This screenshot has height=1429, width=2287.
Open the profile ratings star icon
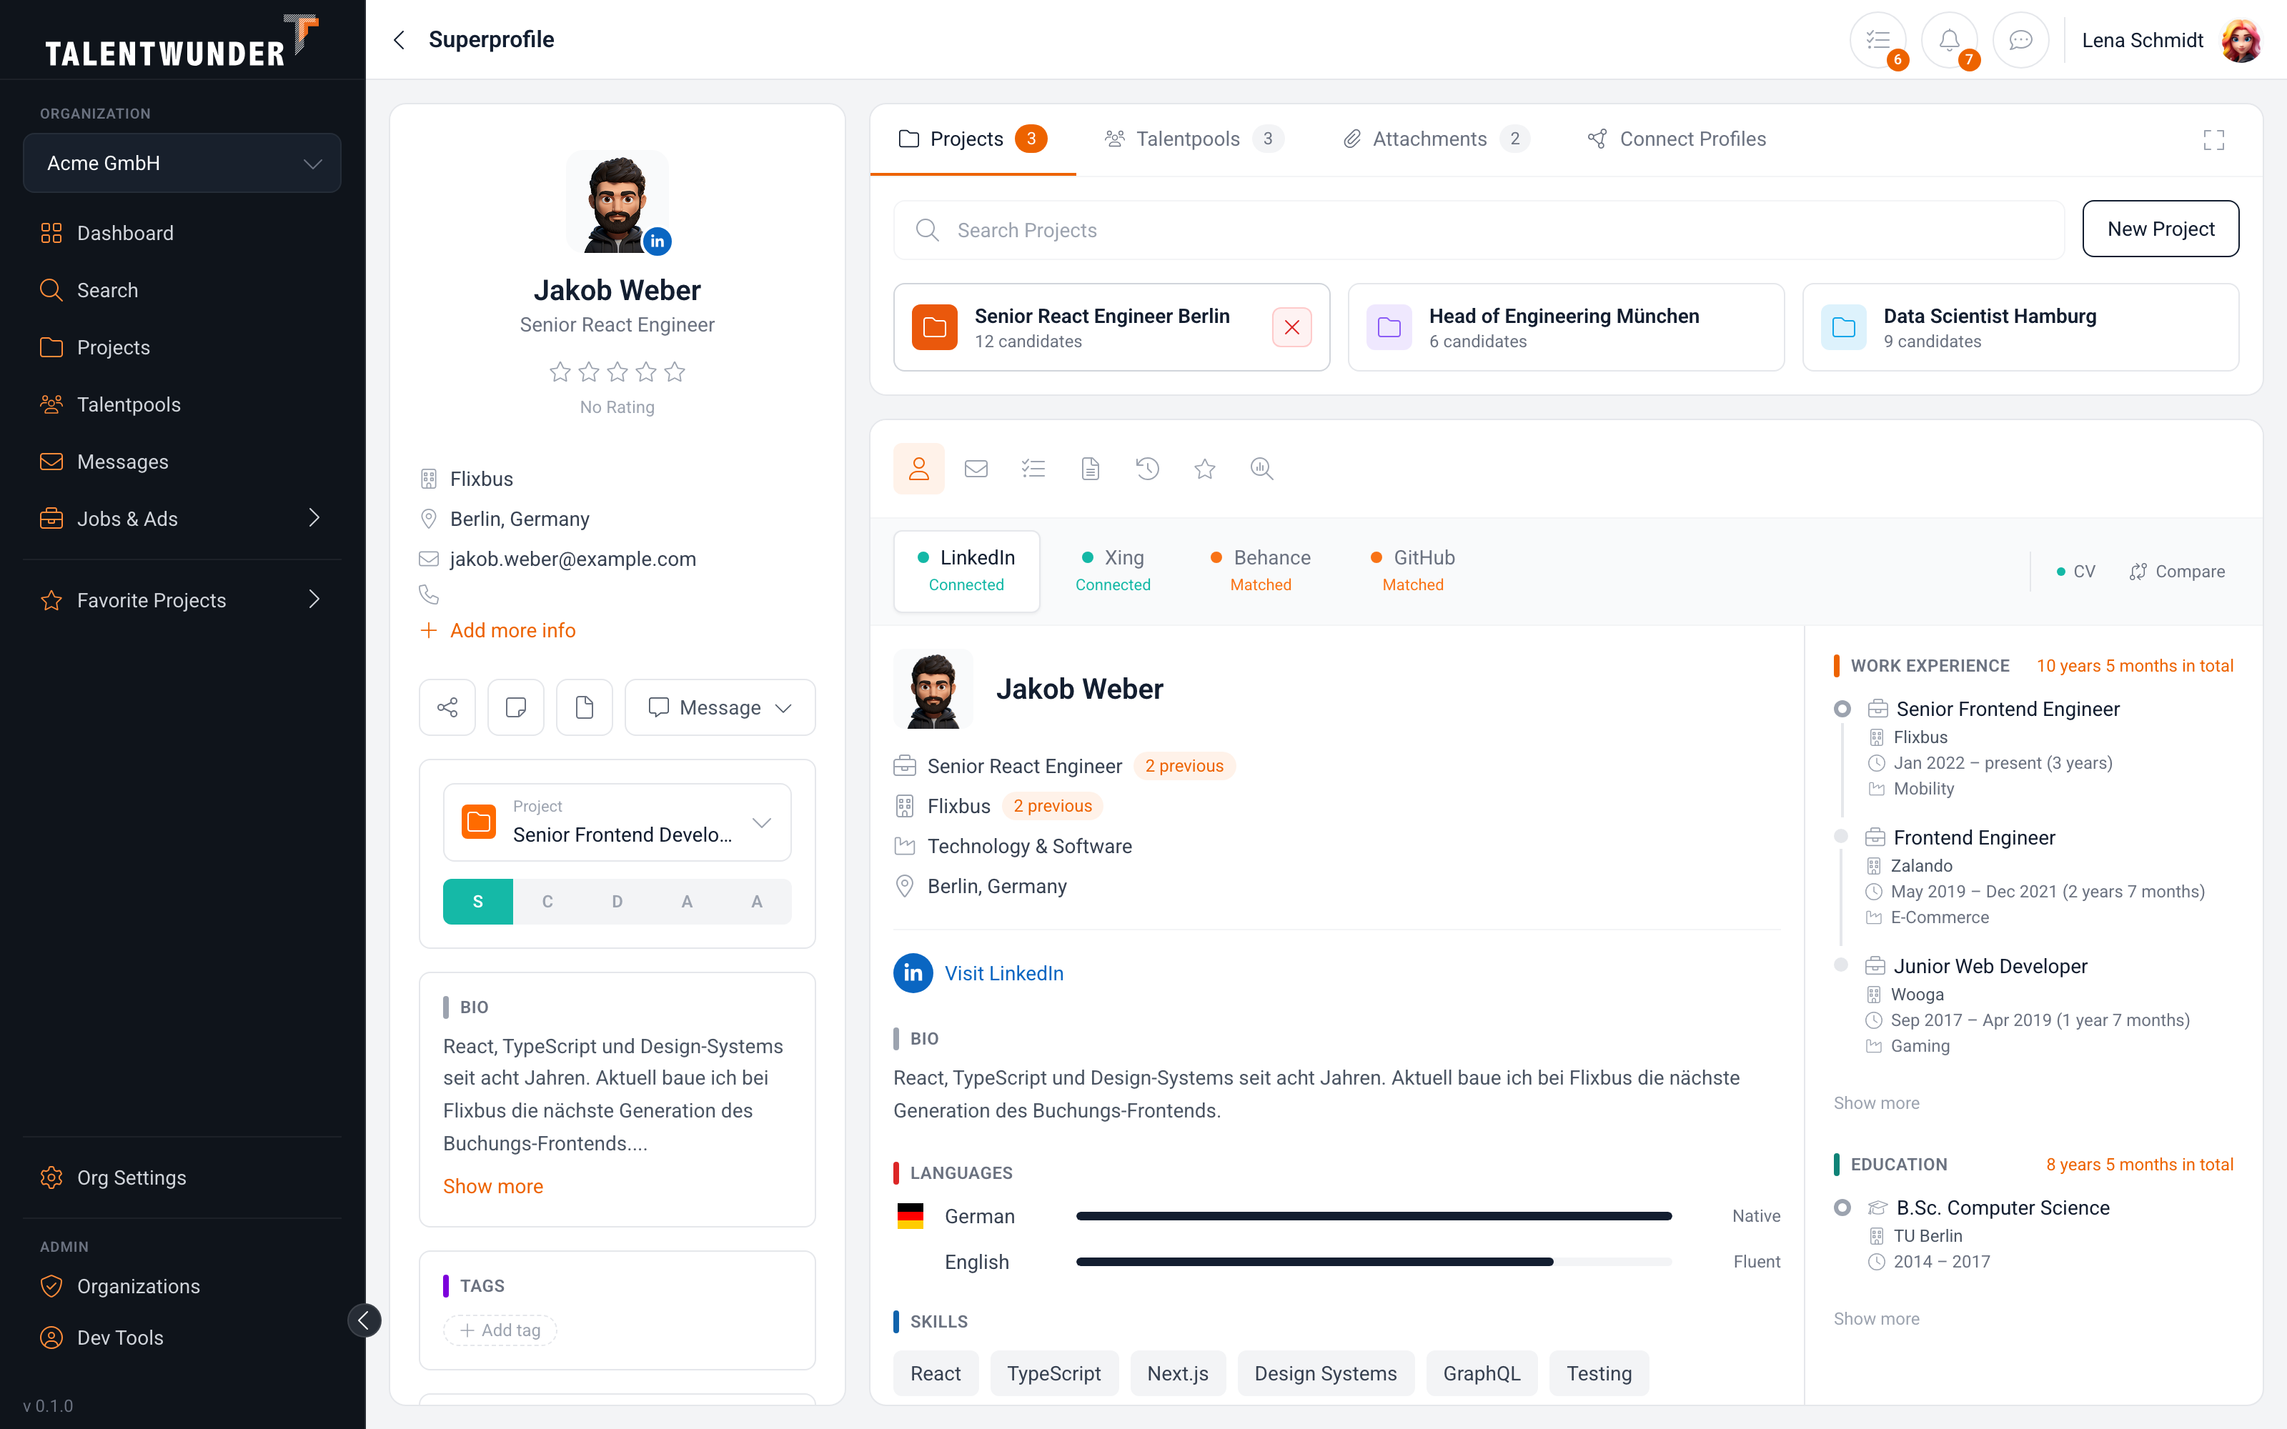click(x=1205, y=469)
